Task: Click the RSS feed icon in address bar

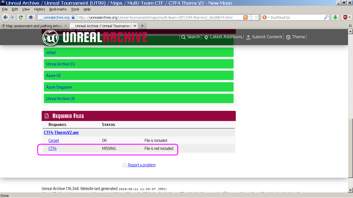Action: [245, 17]
